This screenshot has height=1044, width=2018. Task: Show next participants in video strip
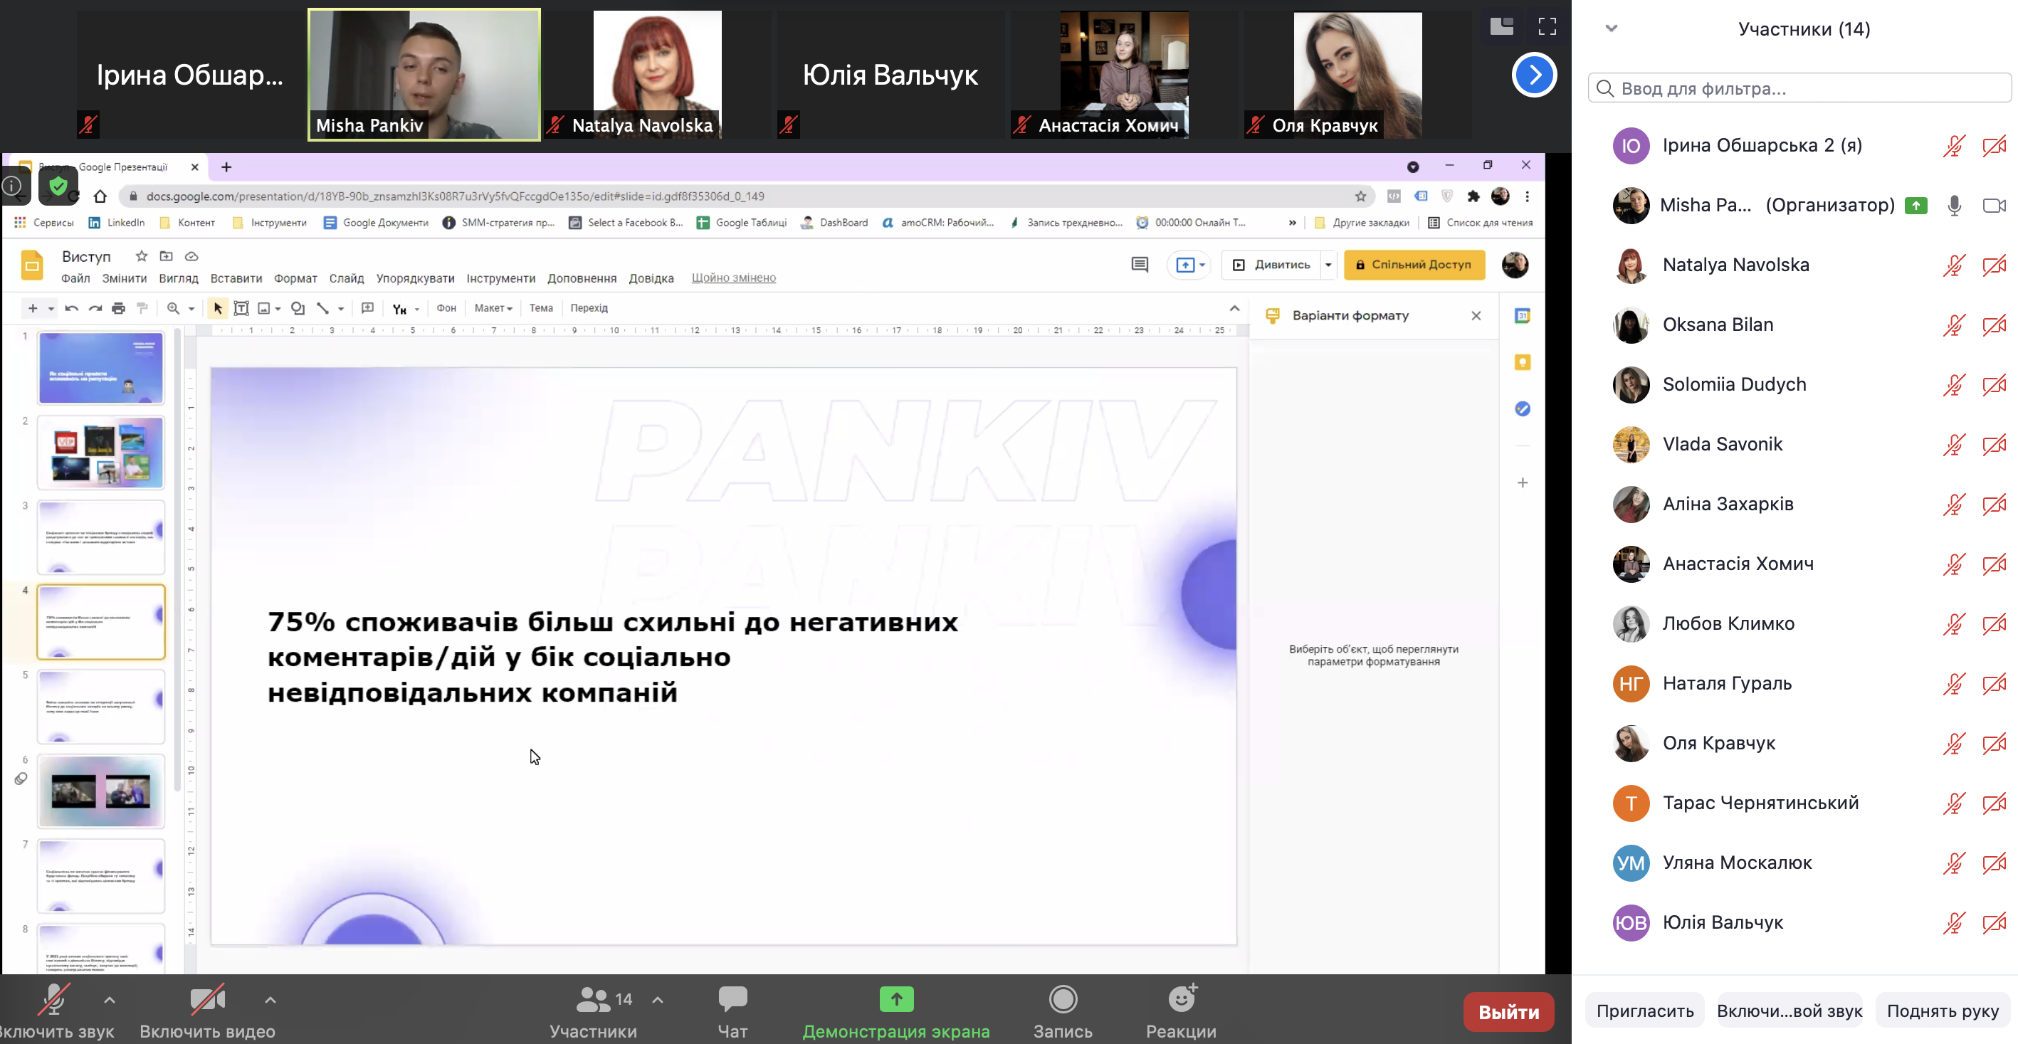pyautogui.click(x=1533, y=75)
